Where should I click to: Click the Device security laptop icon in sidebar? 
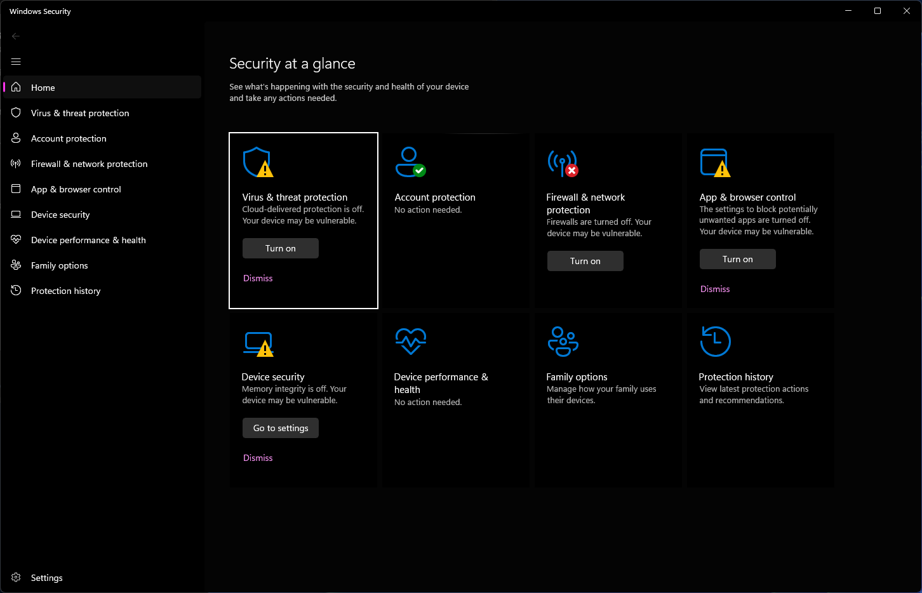pos(16,214)
